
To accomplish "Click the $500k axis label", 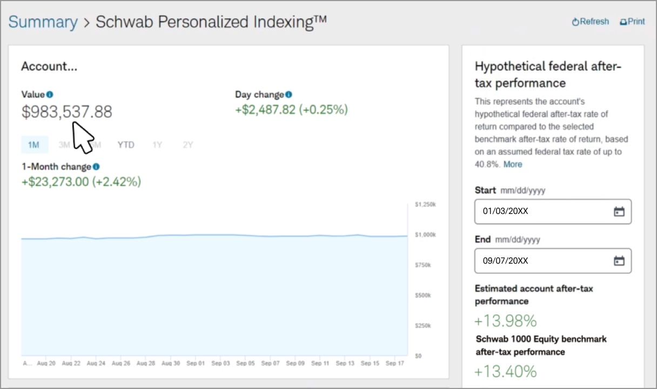I will click(x=424, y=296).
